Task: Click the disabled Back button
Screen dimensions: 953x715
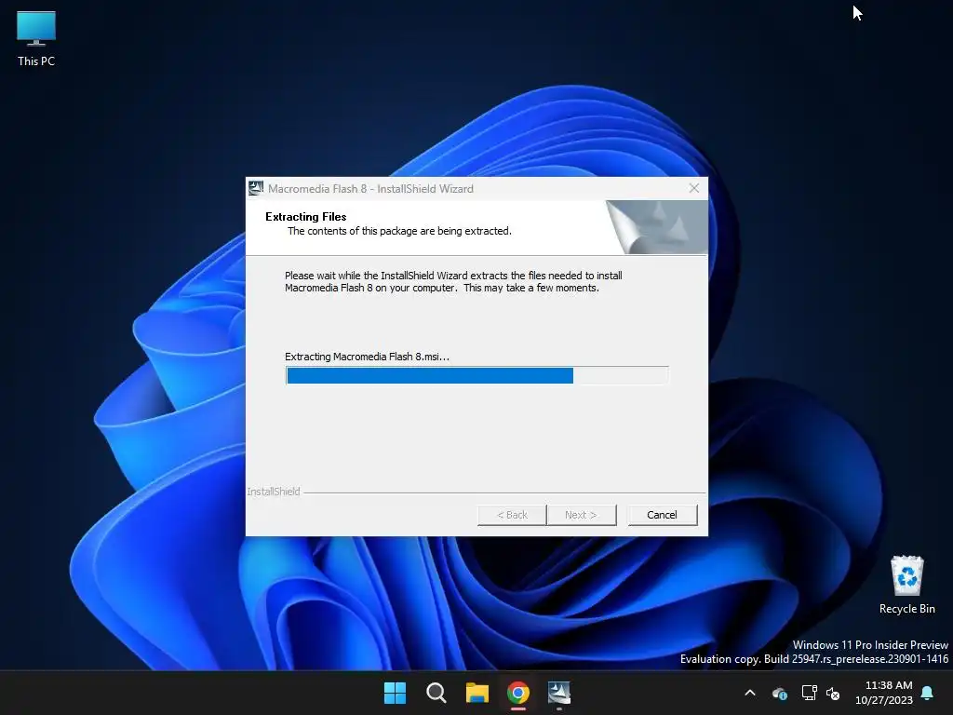Action: pos(513,515)
